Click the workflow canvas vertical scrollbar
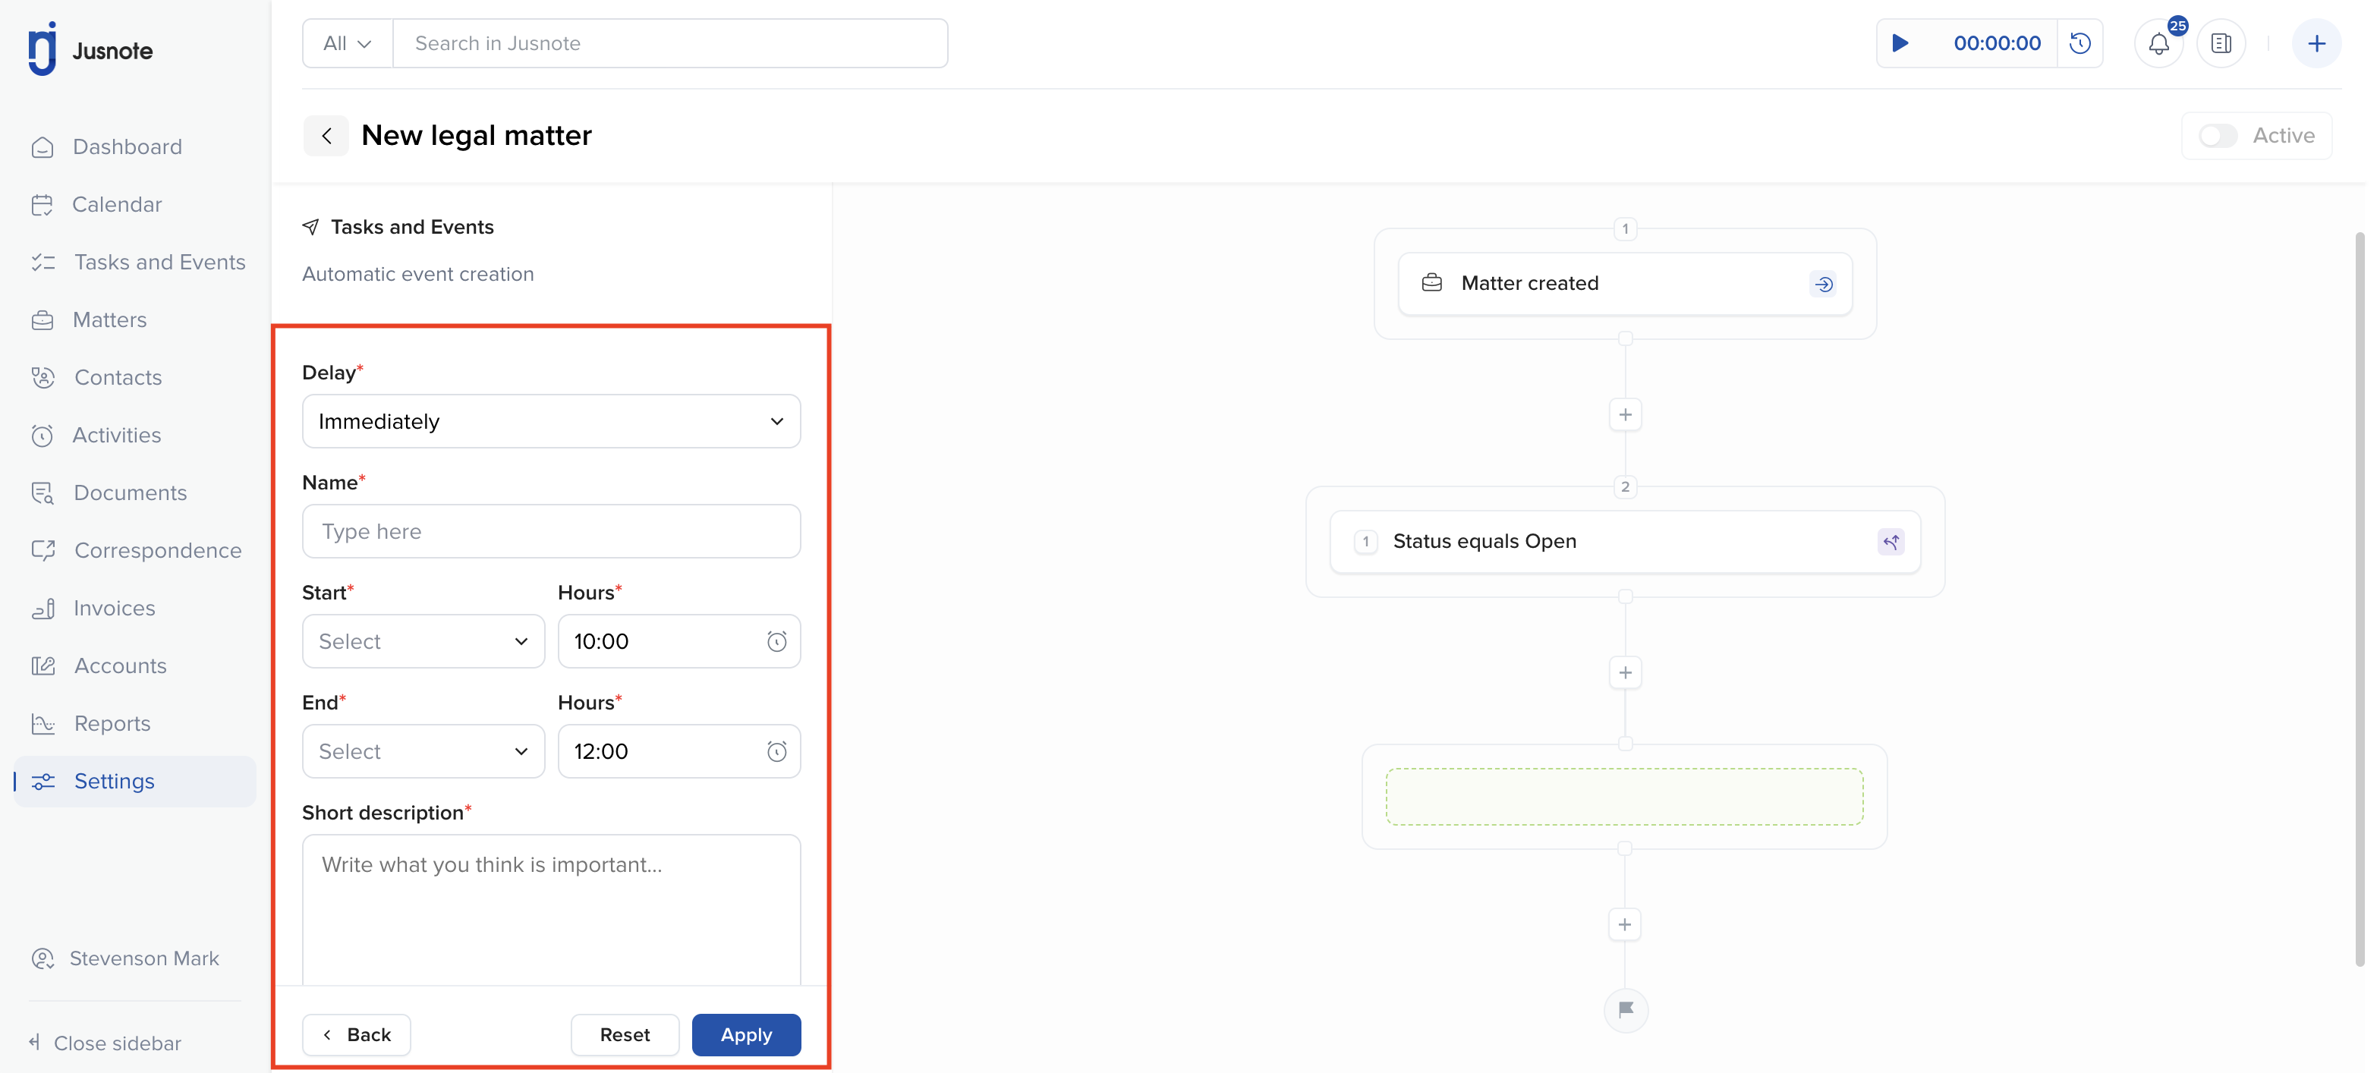The width and height of the screenshot is (2377, 1073). click(2360, 599)
